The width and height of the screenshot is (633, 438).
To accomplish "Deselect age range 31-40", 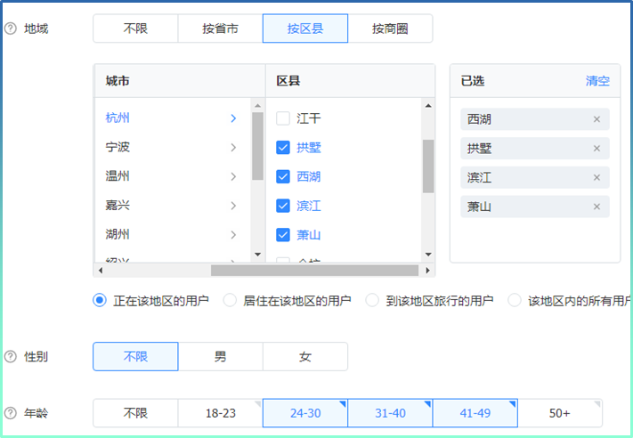I will 390,413.
